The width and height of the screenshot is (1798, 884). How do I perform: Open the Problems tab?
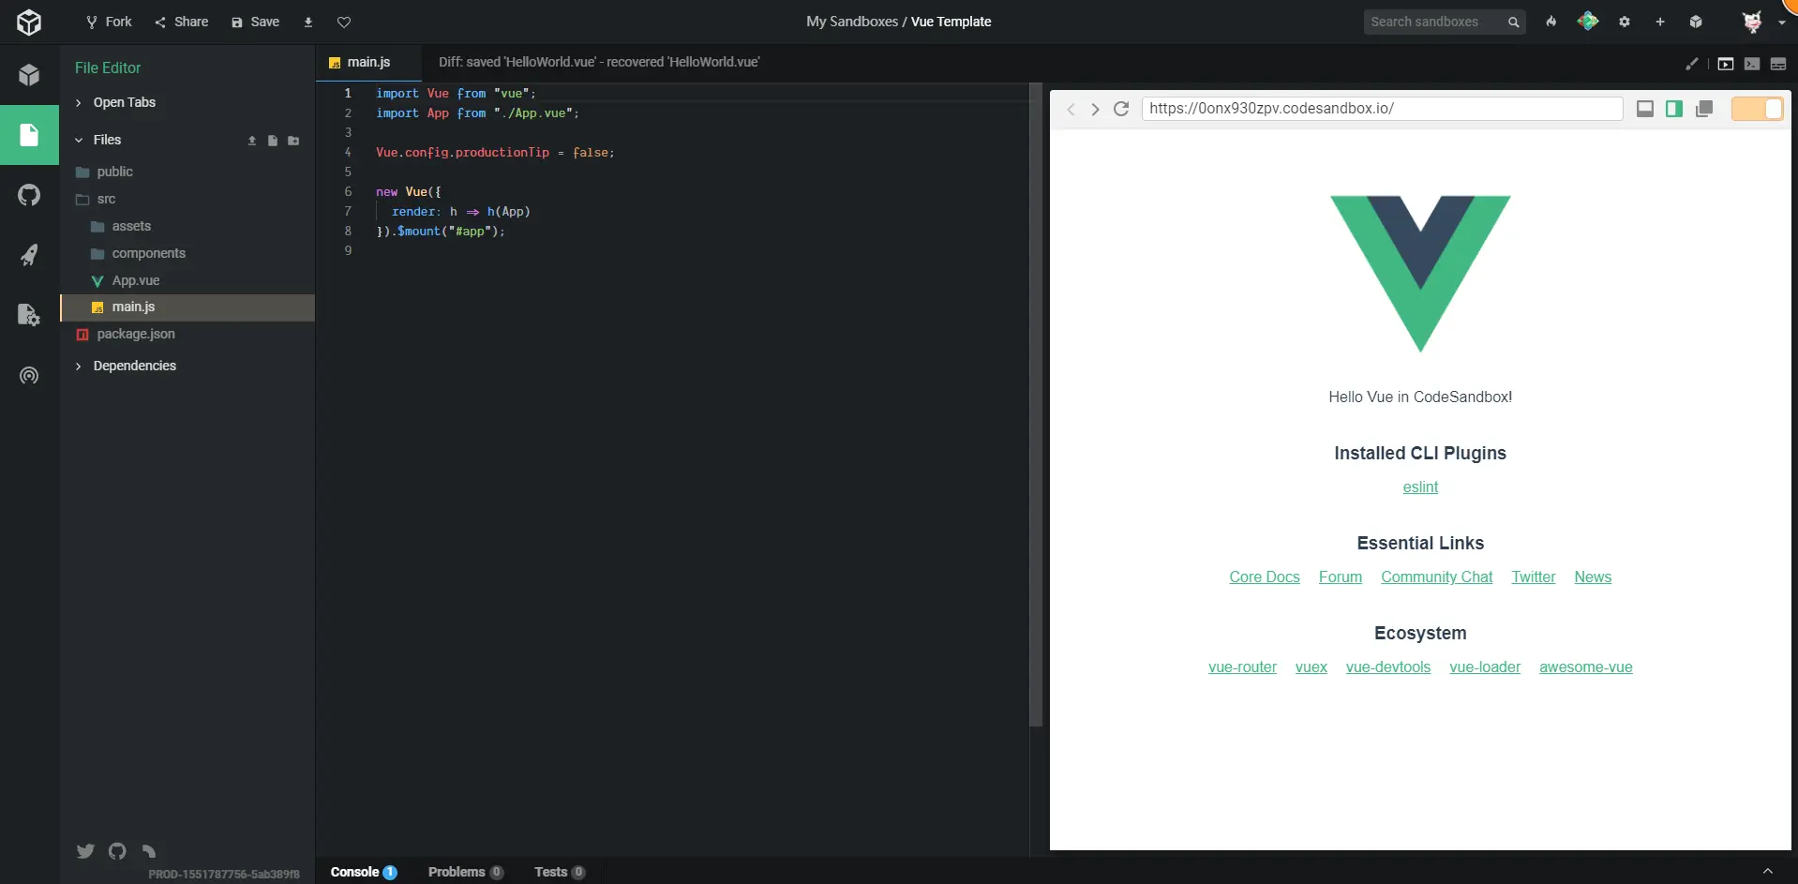pyautogui.click(x=465, y=872)
